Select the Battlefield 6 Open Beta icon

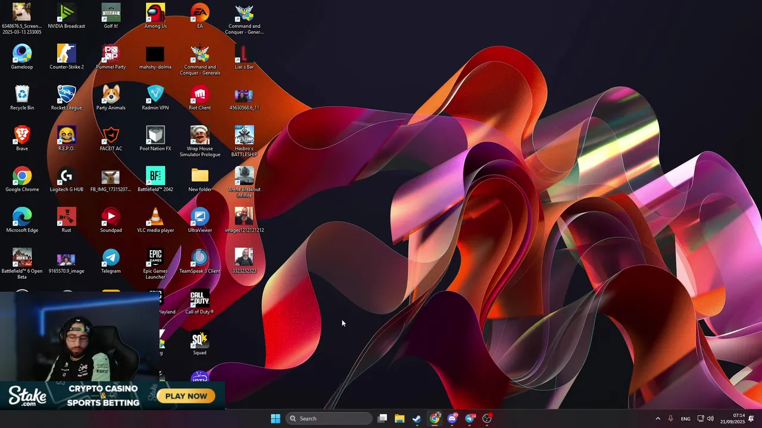tap(22, 265)
